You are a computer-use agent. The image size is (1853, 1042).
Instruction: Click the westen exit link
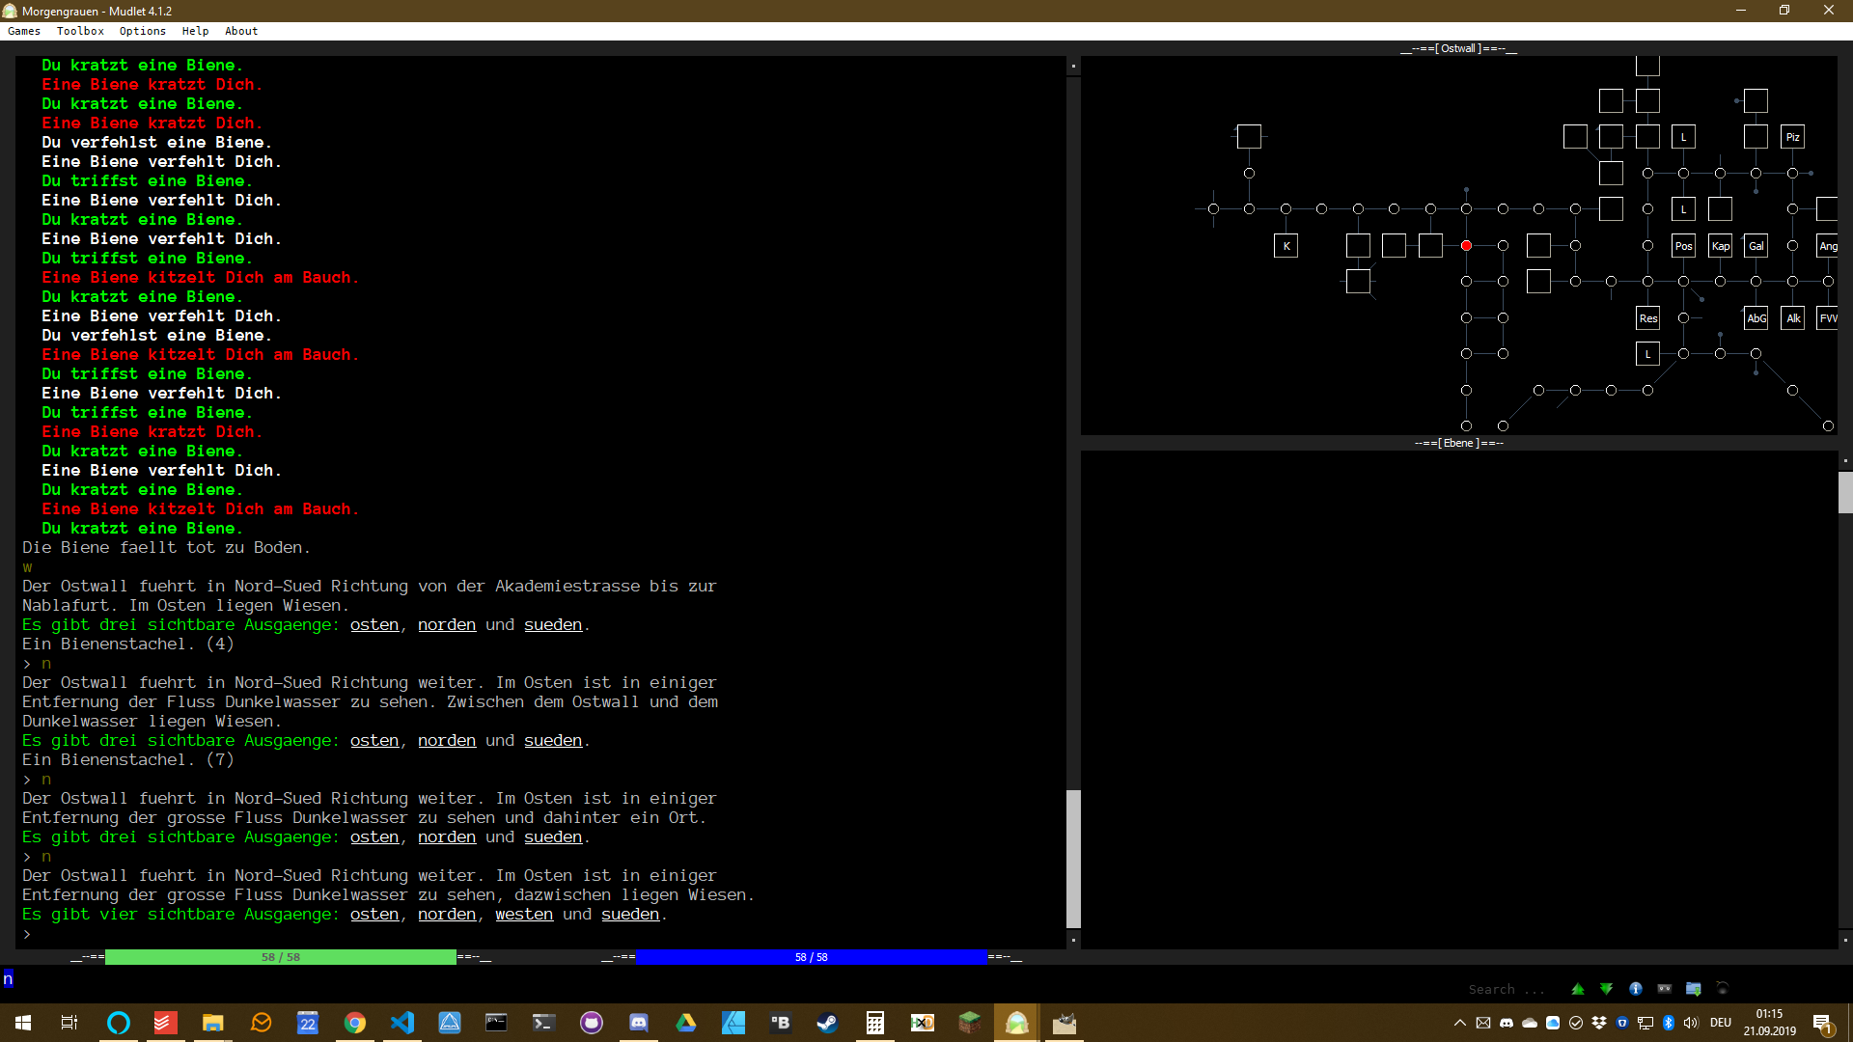pyautogui.click(x=524, y=915)
